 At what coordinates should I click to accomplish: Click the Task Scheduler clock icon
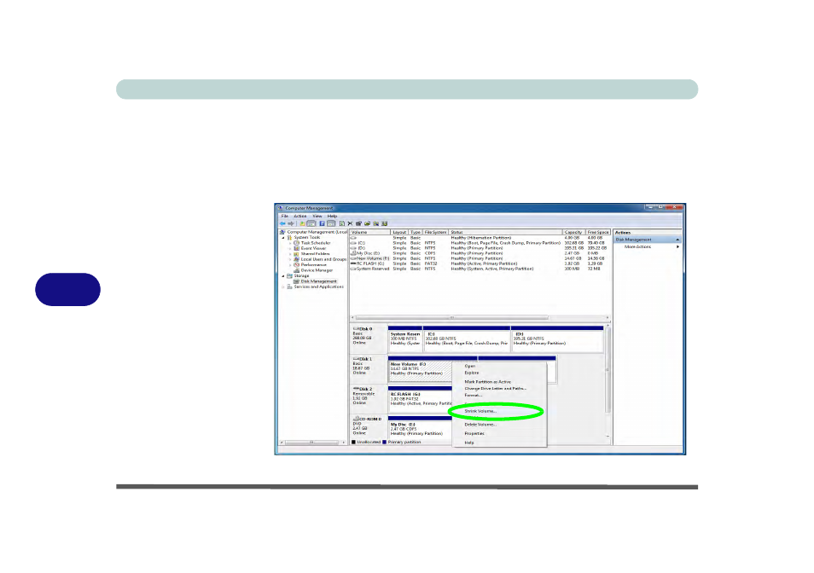click(296, 243)
